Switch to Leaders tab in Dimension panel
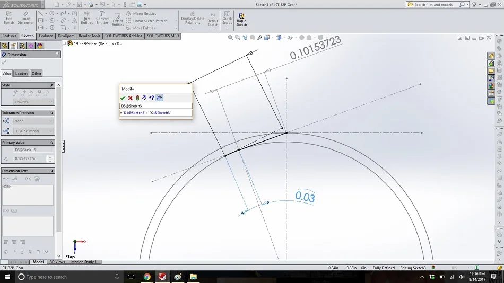This screenshot has height=283, width=504. (22, 74)
